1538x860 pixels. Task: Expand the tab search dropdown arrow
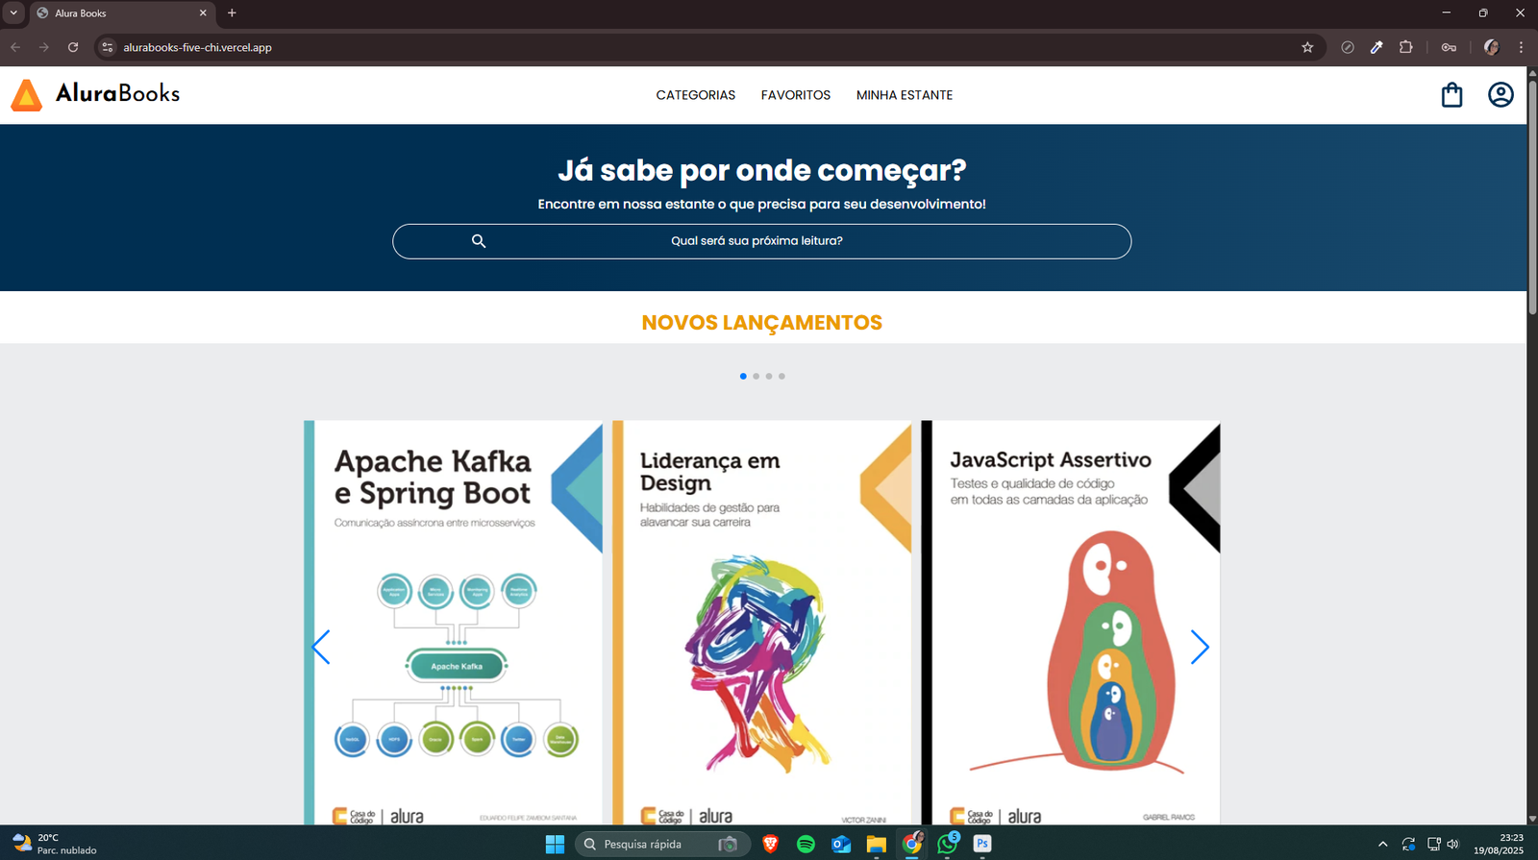(x=13, y=13)
